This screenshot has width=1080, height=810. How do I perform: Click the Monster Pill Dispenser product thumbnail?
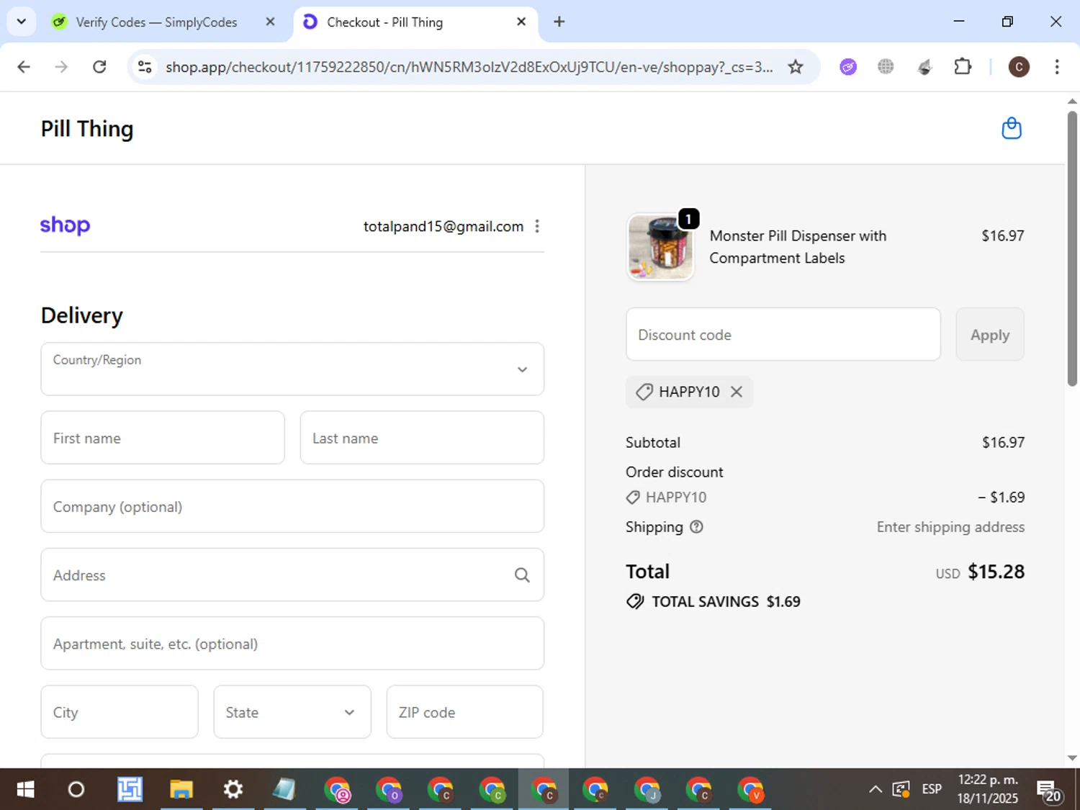(661, 247)
